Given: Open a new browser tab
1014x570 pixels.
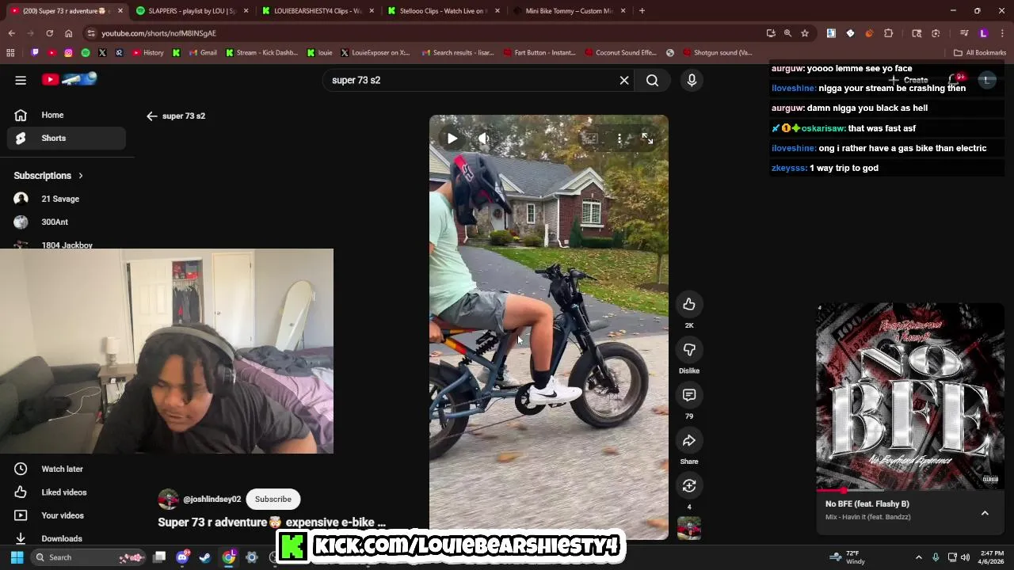Looking at the screenshot, I should 642,11.
